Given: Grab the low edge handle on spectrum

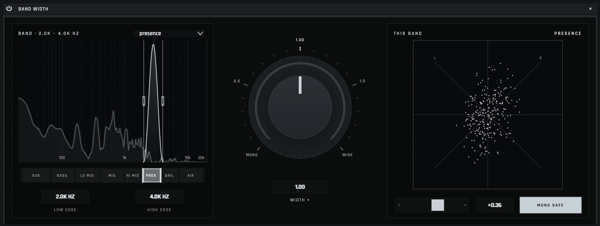Looking at the screenshot, I should (144, 101).
